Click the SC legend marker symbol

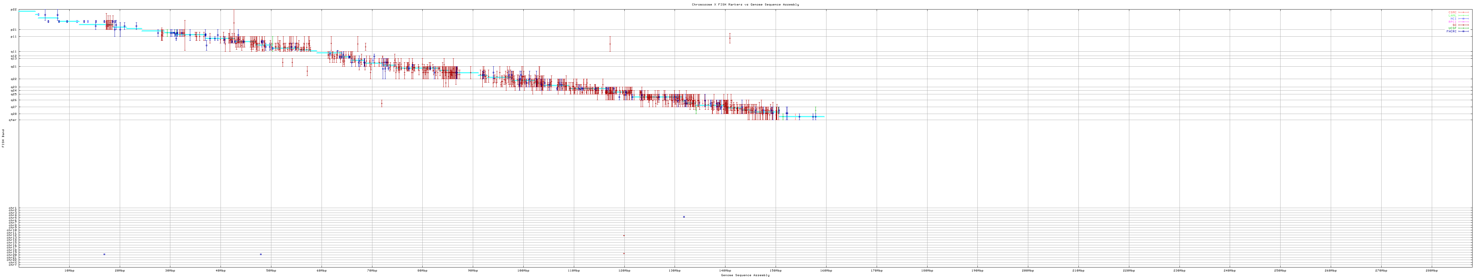click(x=1464, y=25)
